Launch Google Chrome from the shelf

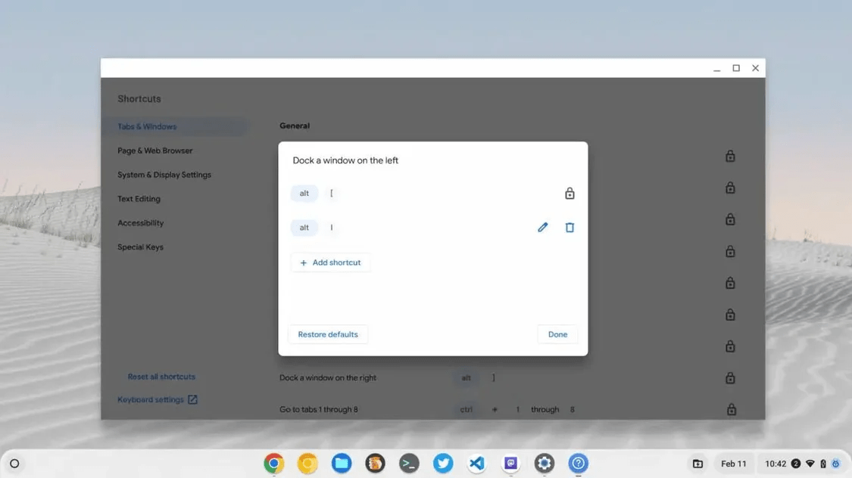(273, 463)
